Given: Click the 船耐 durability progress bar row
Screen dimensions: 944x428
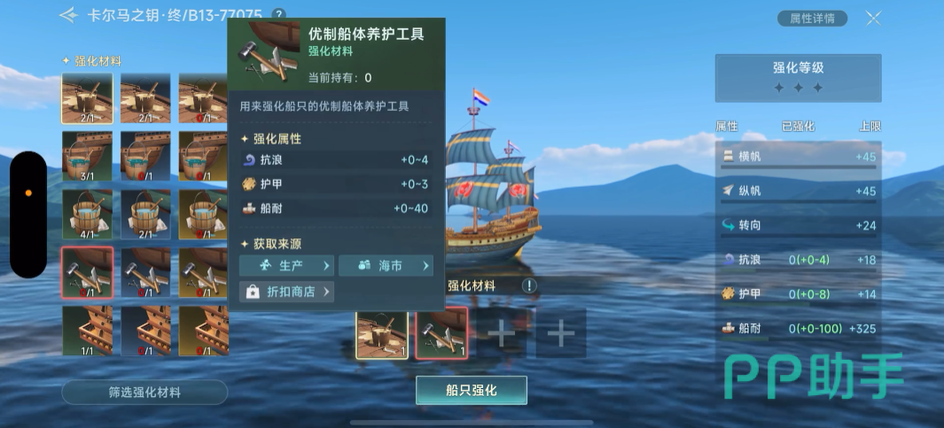Looking at the screenshot, I should pyautogui.click(x=799, y=330).
